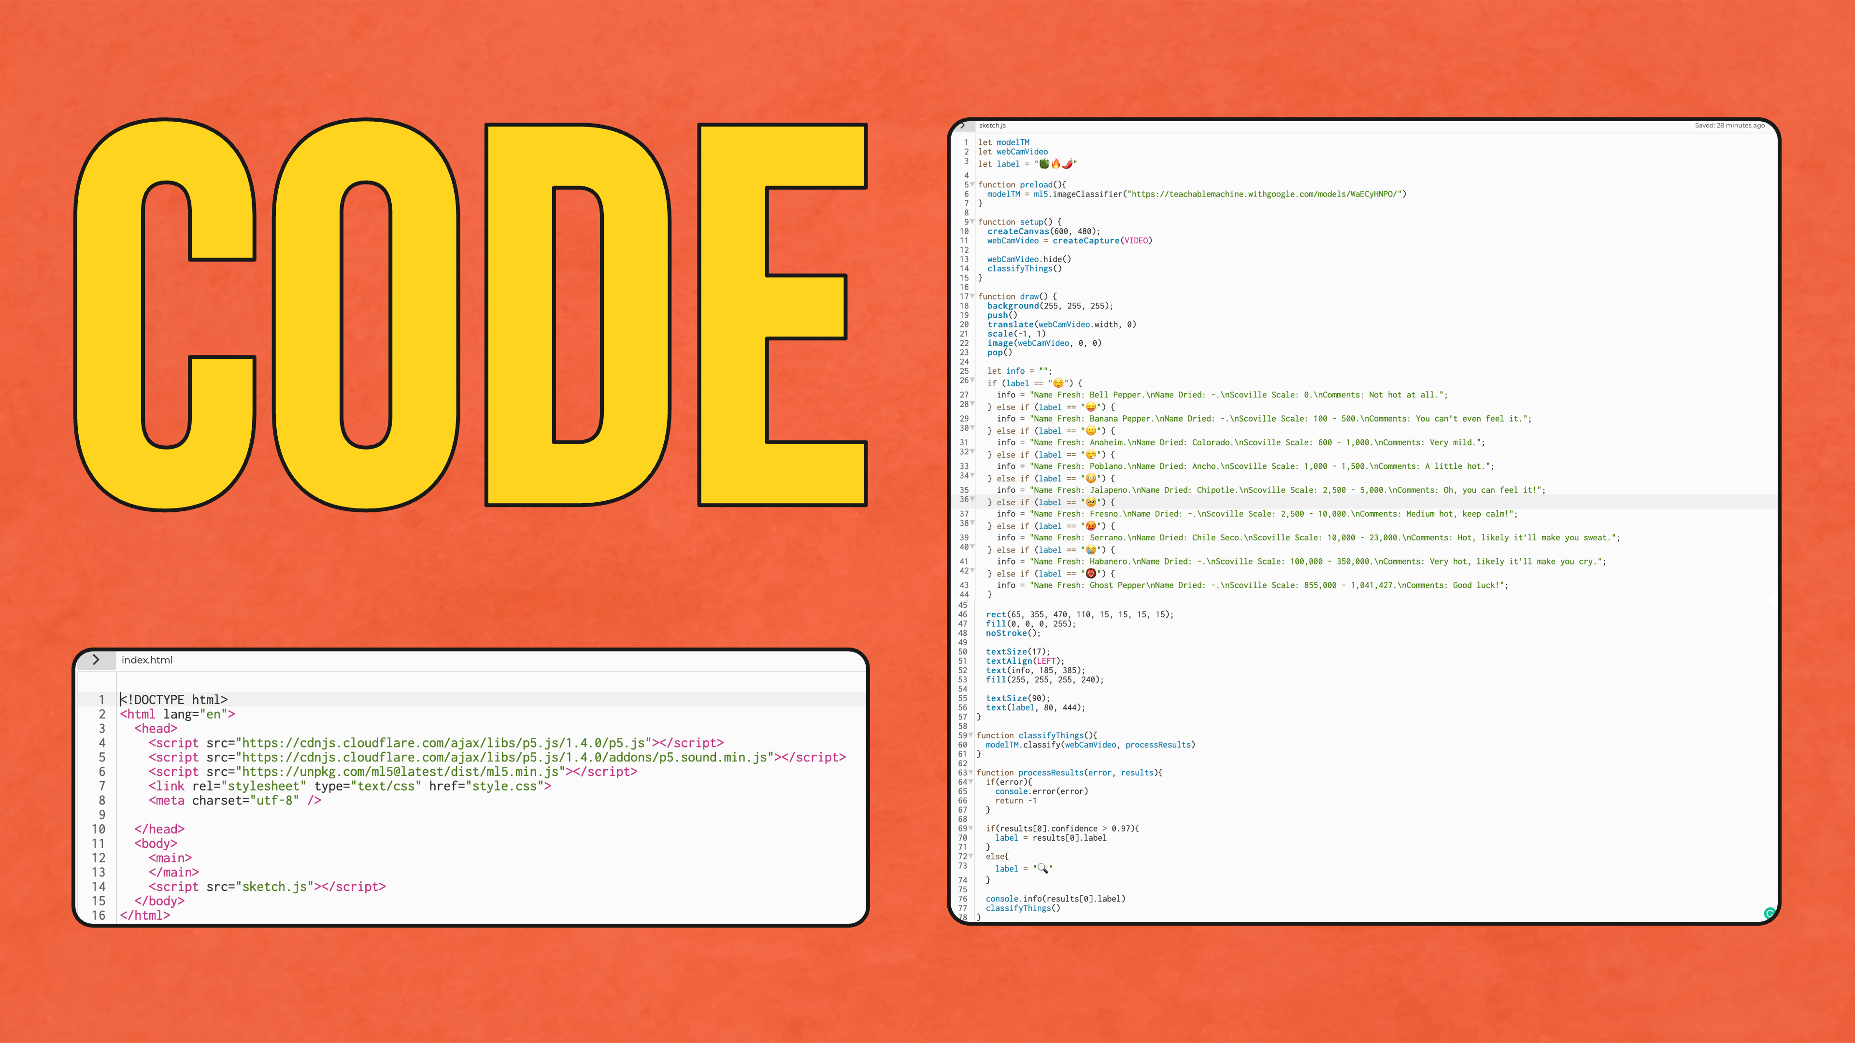Click the Banana Pepper info string
The height and width of the screenshot is (1043, 1855).
(1278, 418)
